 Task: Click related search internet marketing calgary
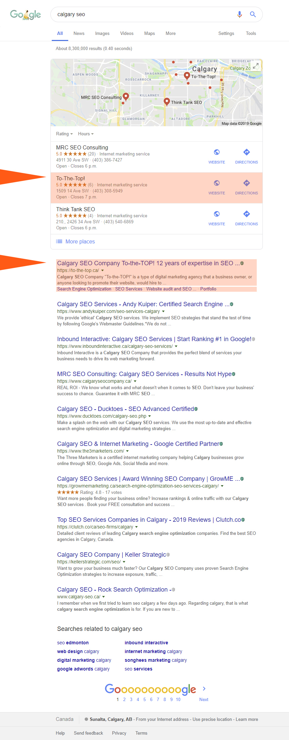[153, 651]
